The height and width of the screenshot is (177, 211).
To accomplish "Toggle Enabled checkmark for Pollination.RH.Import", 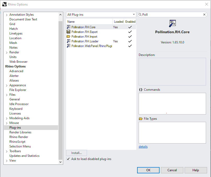I will [130, 37].
